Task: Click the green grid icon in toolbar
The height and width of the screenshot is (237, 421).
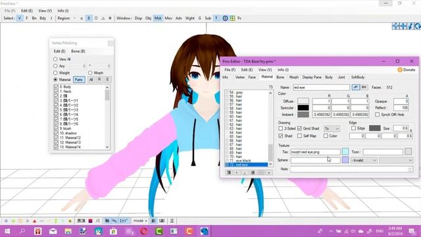Action: point(232,18)
